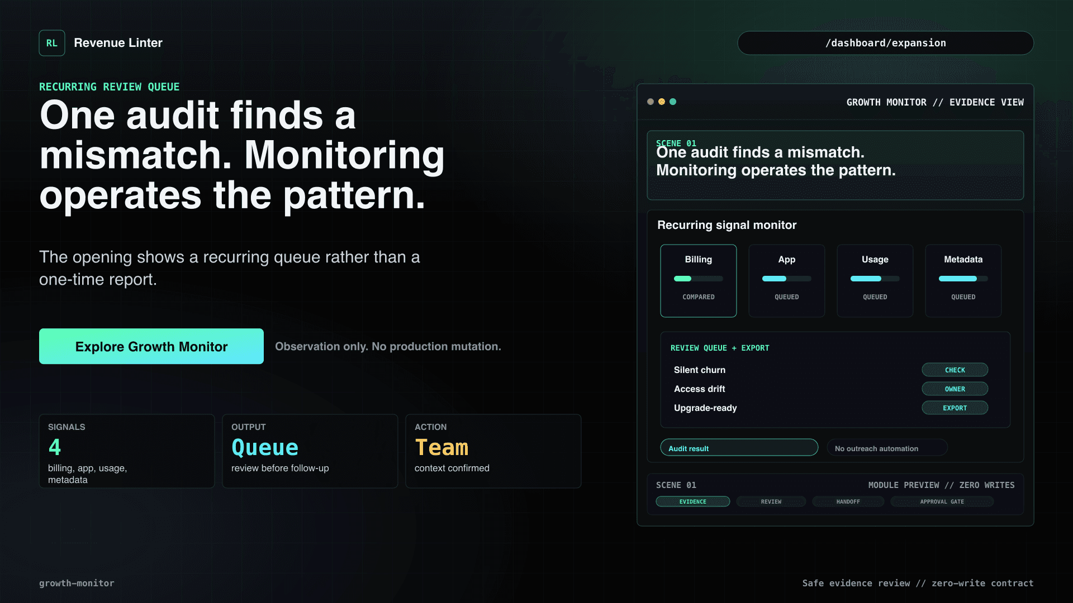
Task: Click the /dashboard/expansion address bar
Action: coord(886,43)
